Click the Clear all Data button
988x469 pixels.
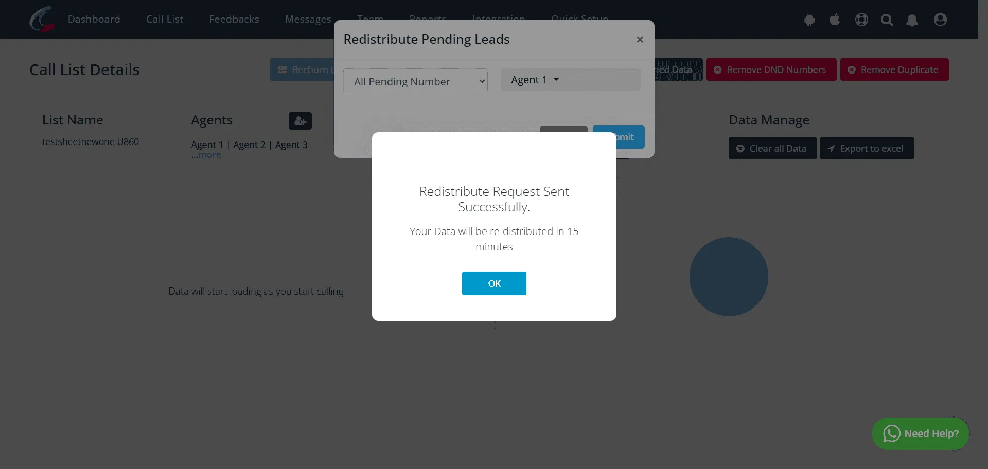(772, 148)
